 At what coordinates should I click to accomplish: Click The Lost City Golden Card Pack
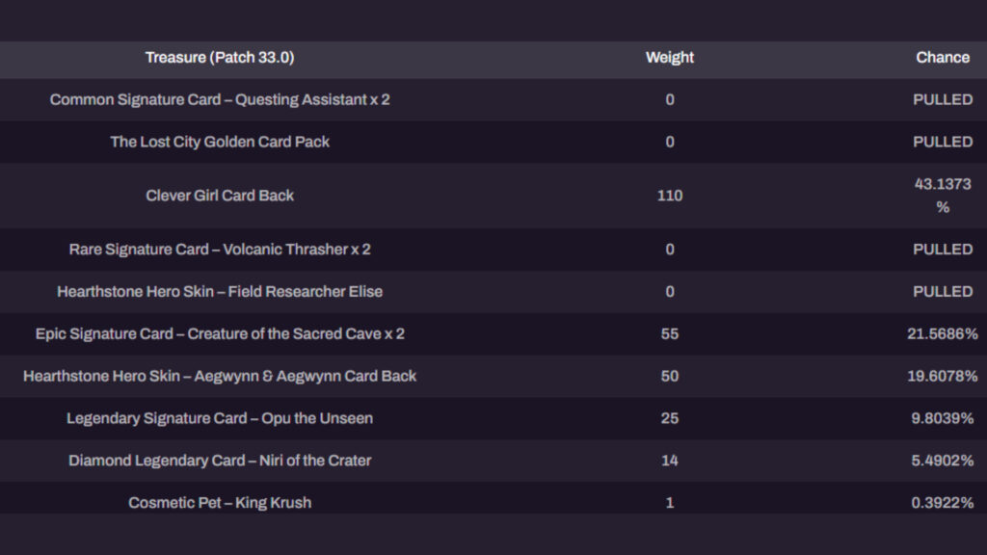tap(220, 142)
